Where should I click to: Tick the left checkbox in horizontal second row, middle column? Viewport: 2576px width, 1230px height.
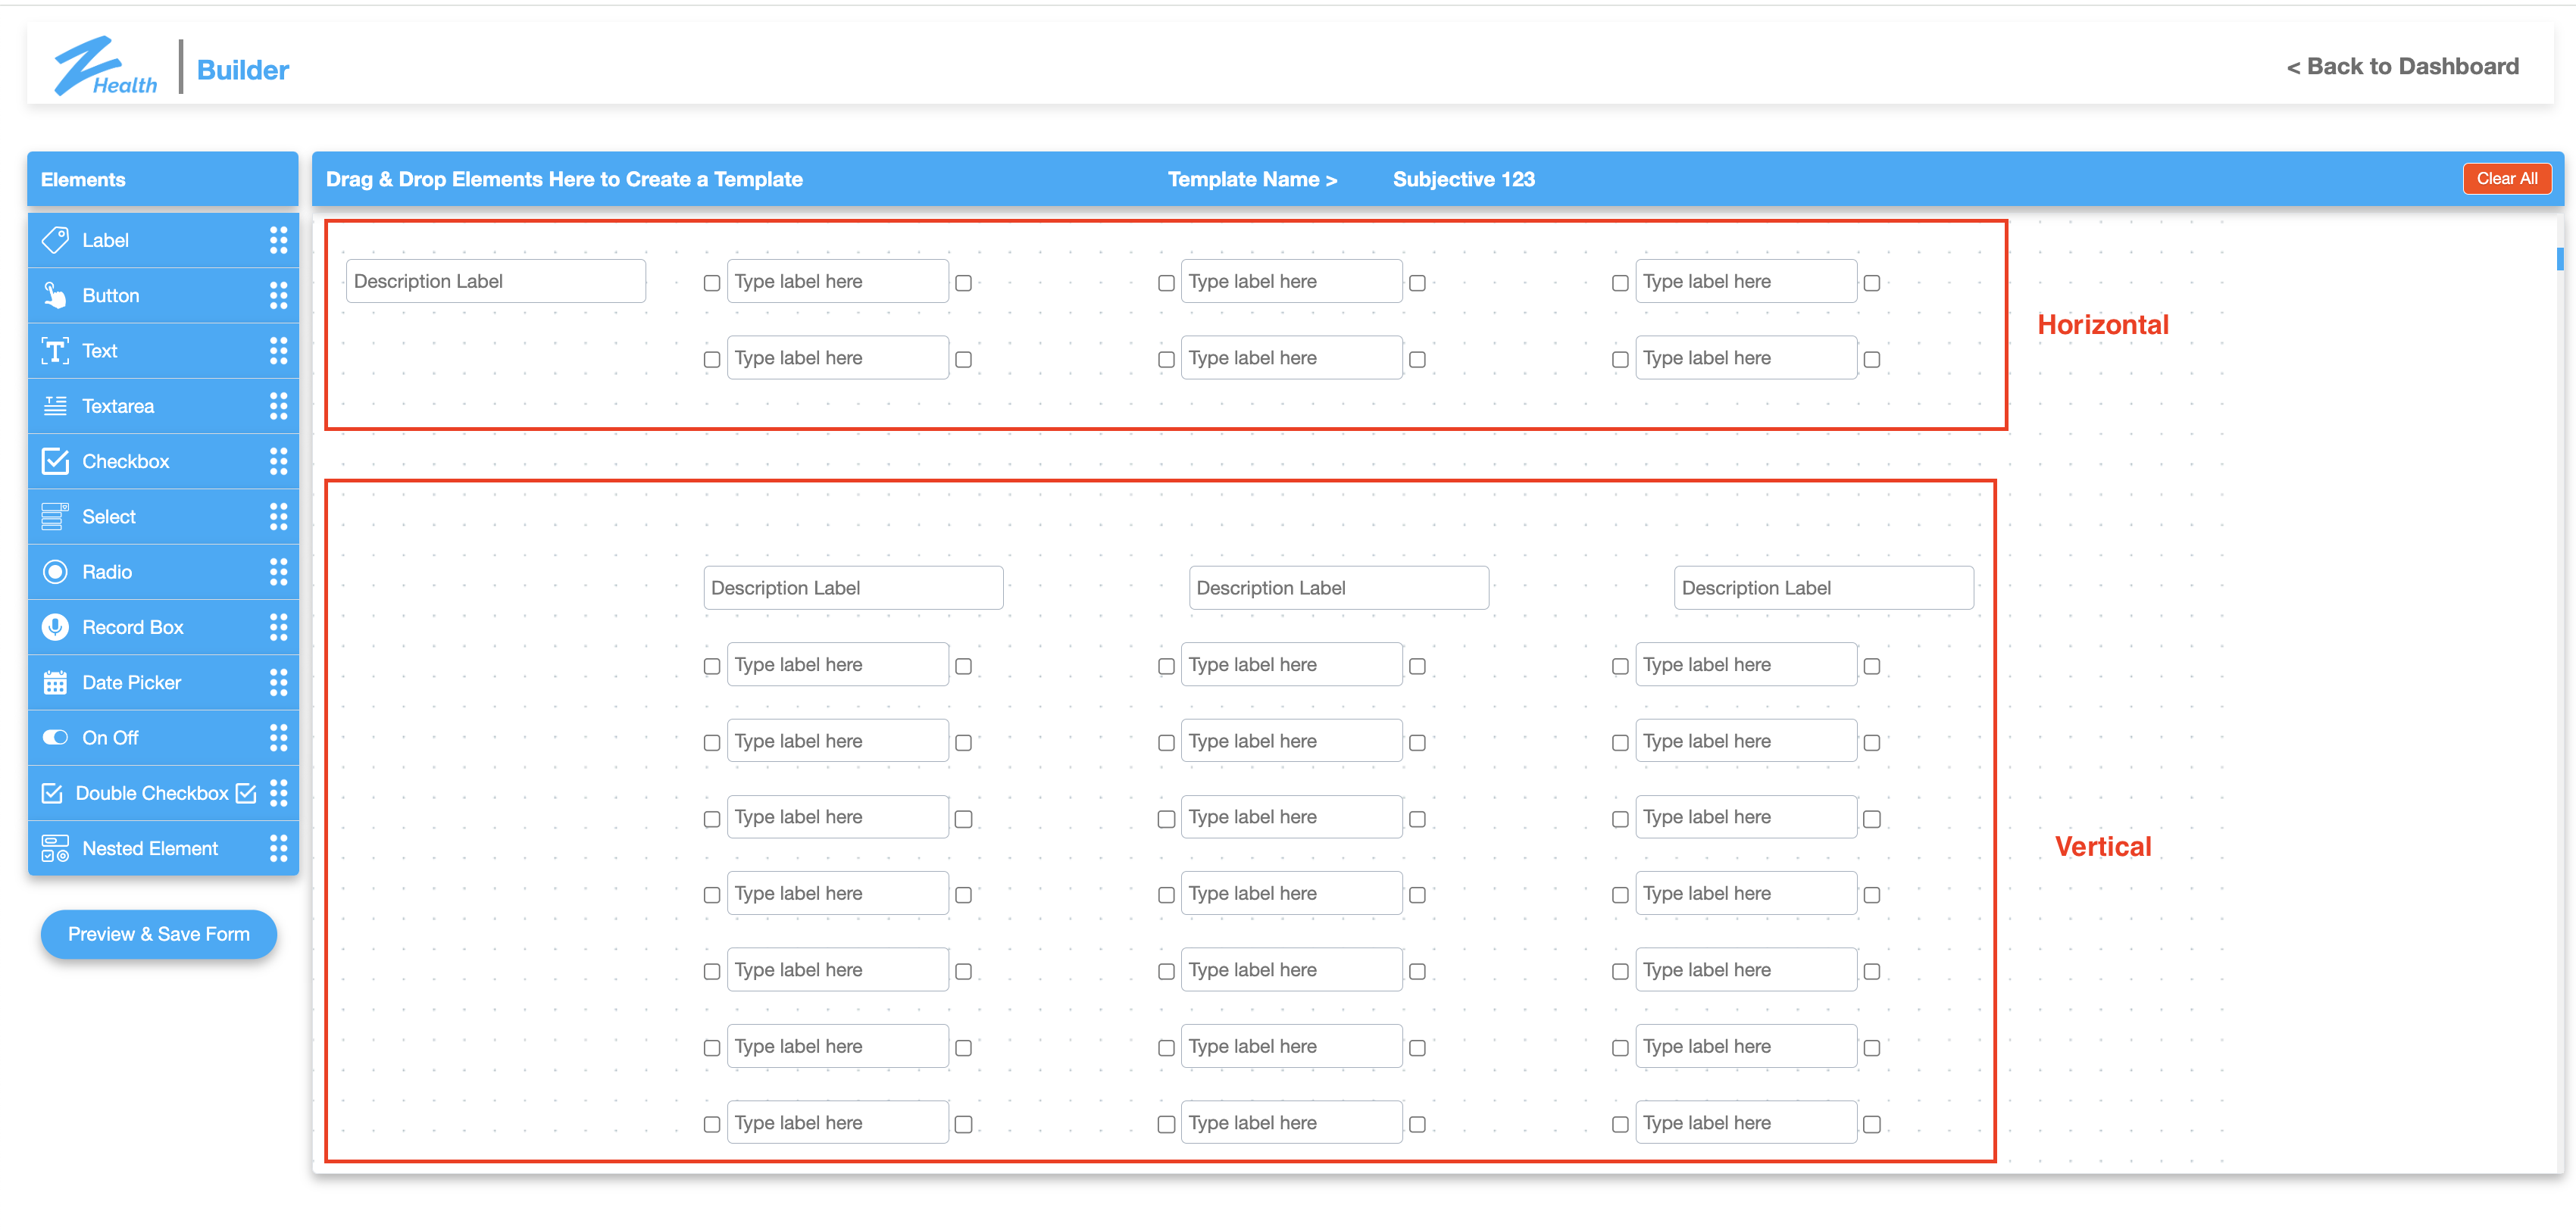point(1165,359)
